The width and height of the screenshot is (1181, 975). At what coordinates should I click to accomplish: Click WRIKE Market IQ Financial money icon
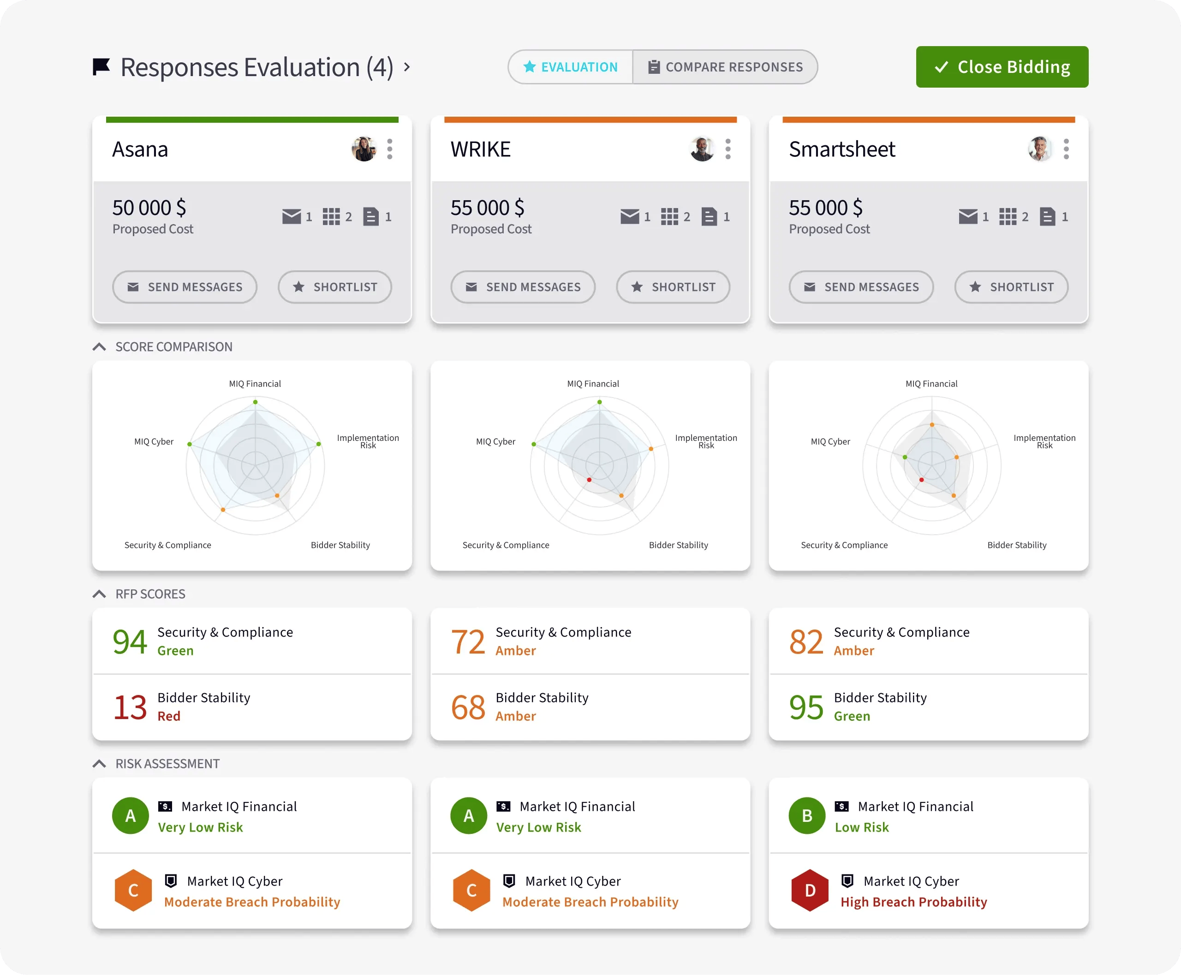coord(503,807)
